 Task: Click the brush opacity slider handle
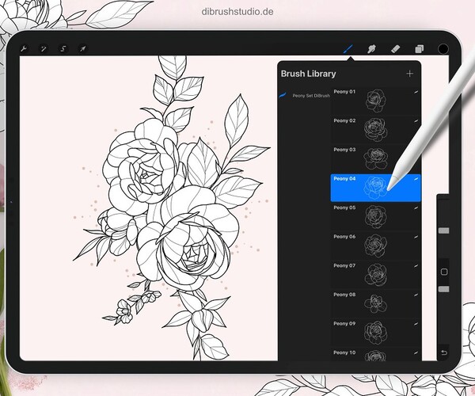tap(444, 289)
